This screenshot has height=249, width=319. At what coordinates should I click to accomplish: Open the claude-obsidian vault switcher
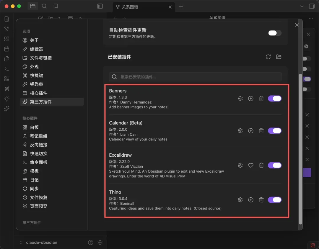pyautogui.click(x=39, y=242)
